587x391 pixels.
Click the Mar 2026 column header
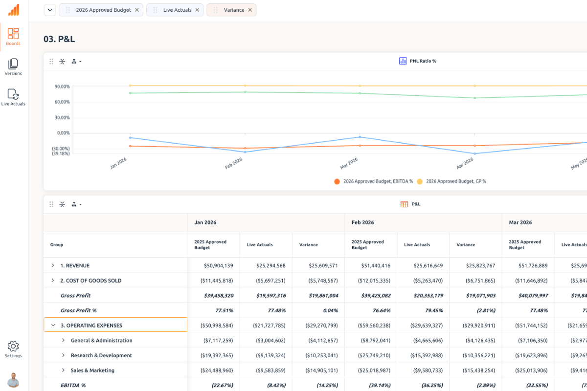coord(544,222)
